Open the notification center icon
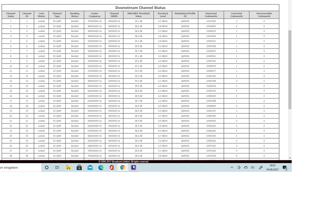The image size is (336, 210). (x=285, y=168)
